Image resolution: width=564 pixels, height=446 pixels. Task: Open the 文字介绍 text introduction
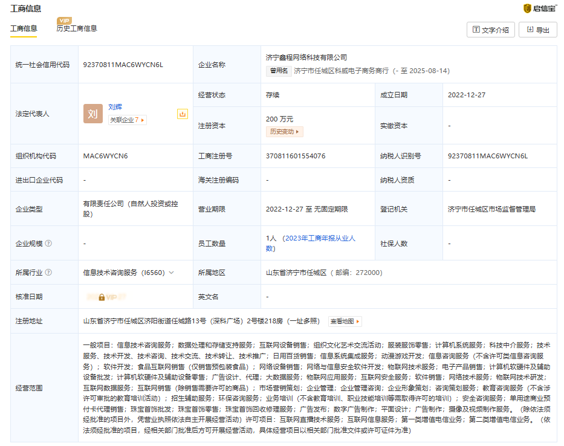[490, 30]
